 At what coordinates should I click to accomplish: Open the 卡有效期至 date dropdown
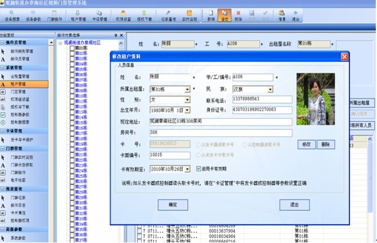pos(187,169)
